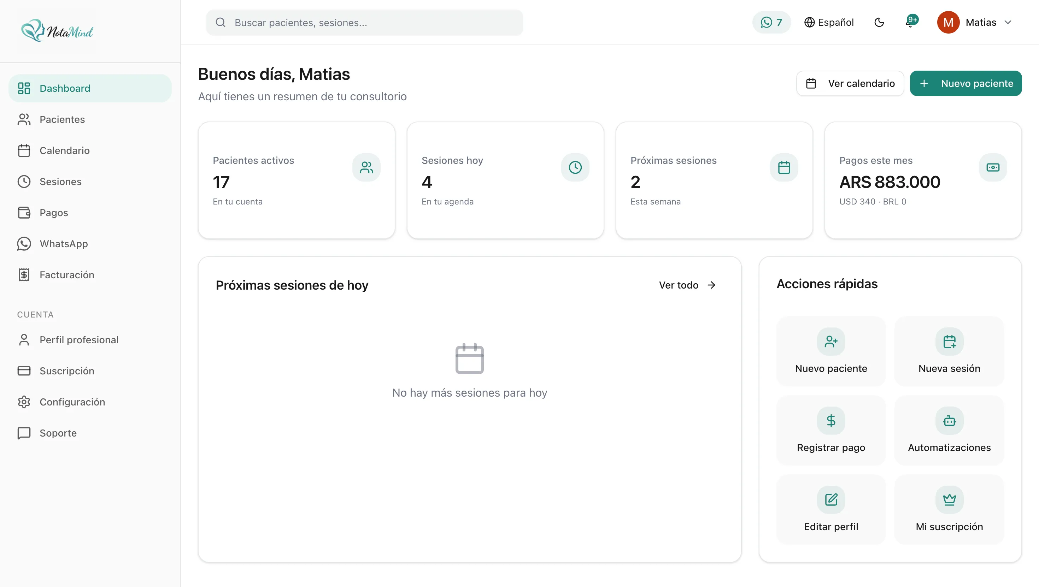Open Calendario in the sidebar

pos(90,150)
